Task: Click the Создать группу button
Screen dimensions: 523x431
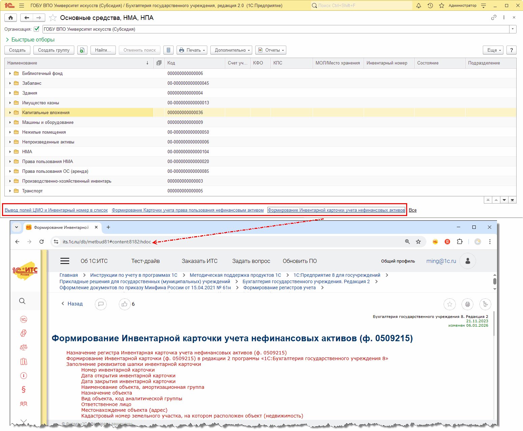Action: [54, 50]
